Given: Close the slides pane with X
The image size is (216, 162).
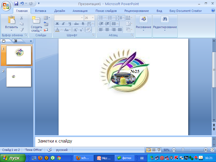Looking at the screenshot, I should (31, 41).
